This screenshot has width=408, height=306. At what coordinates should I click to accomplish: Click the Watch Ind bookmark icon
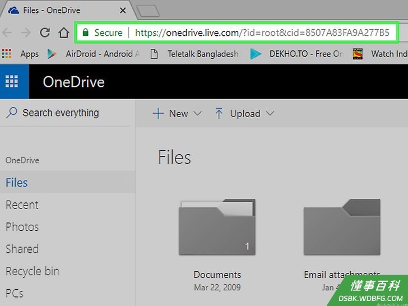point(358,54)
